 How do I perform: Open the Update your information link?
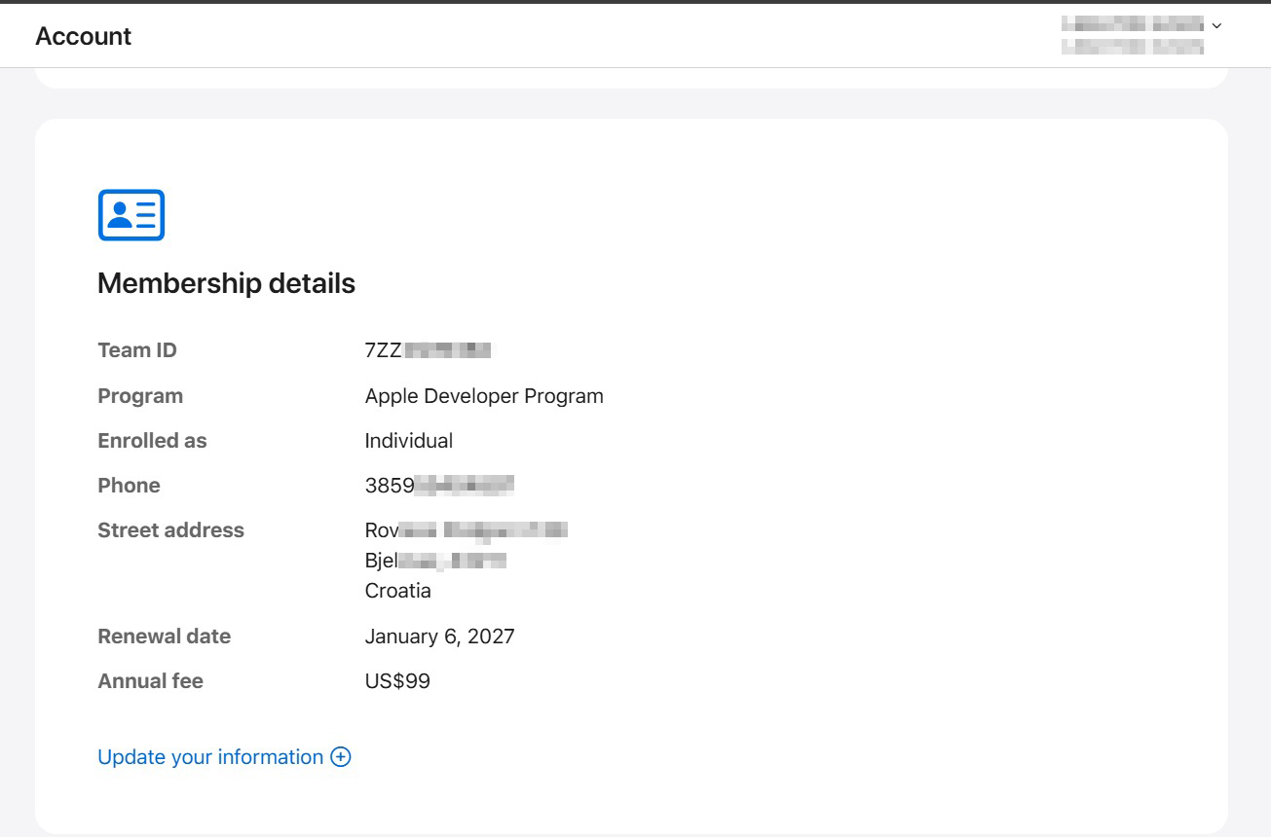coord(210,757)
